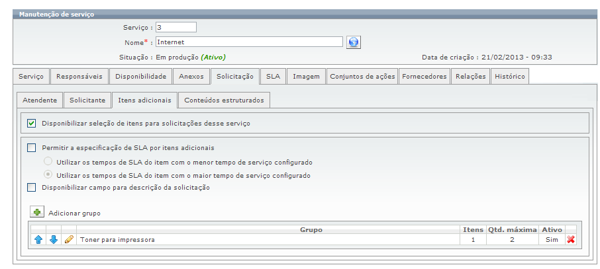Go to Conjuntos de ações tab

[x=362, y=77]
